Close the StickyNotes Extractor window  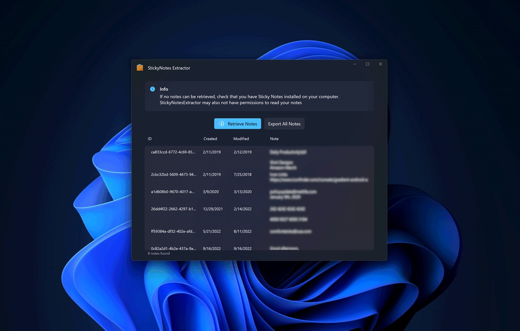click(381, 64)
